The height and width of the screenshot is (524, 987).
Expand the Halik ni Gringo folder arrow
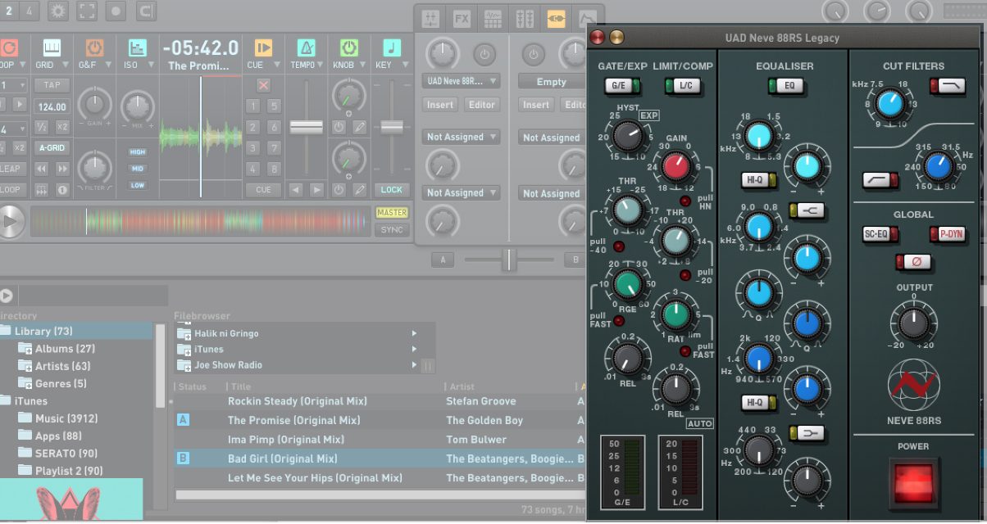click(x=414, y=334)
